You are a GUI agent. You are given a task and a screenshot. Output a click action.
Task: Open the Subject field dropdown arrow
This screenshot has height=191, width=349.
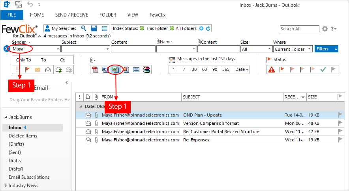pos(108,49)
